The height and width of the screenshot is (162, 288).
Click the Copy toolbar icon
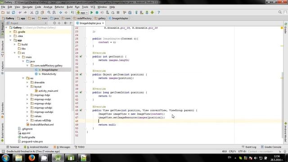coord(37,13)
